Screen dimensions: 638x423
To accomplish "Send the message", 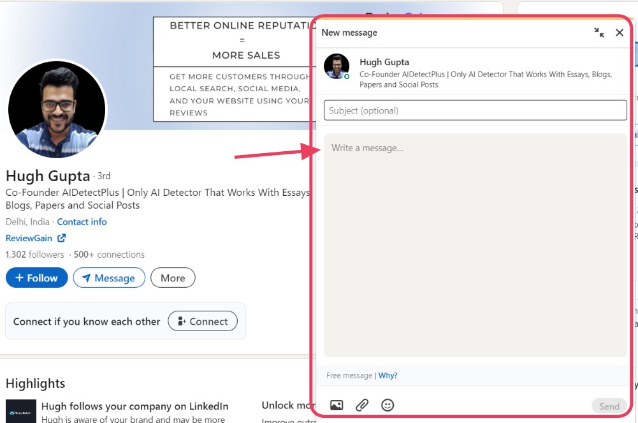I will click(x=609, y=406).
